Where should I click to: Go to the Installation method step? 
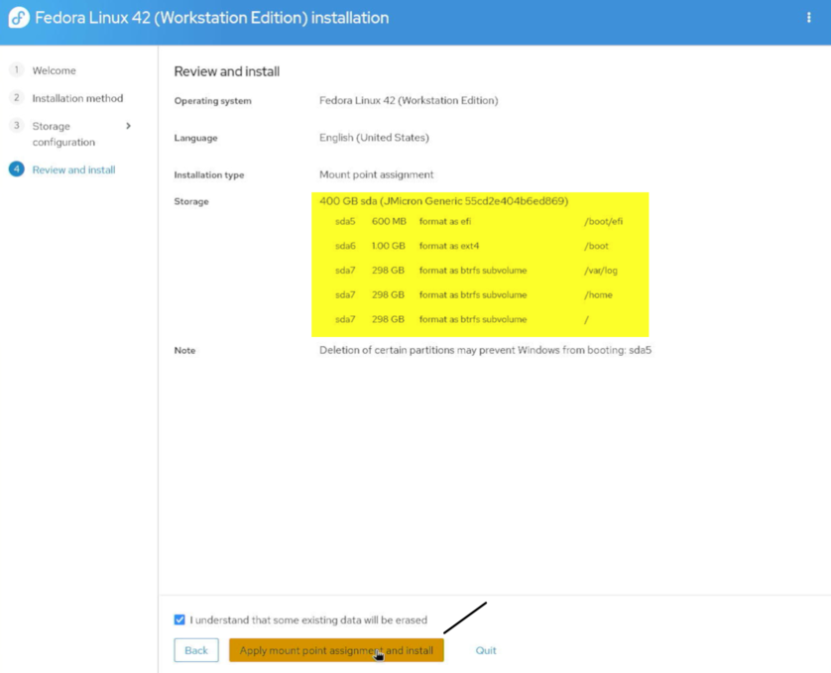tap(77, 98)
